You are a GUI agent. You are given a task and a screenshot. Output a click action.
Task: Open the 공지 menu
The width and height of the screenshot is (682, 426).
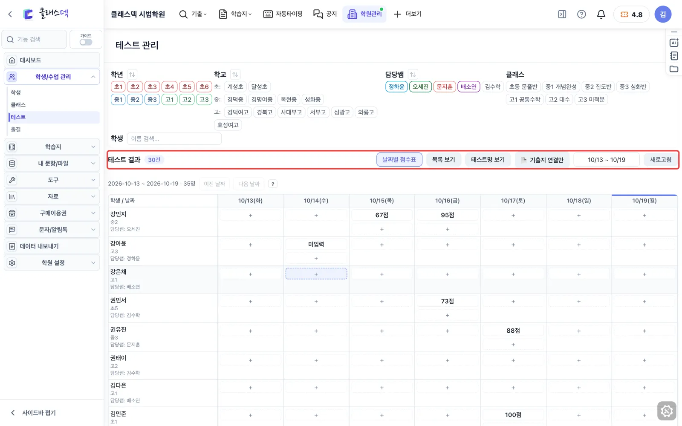pyautogui.click(x=325, y=14)
